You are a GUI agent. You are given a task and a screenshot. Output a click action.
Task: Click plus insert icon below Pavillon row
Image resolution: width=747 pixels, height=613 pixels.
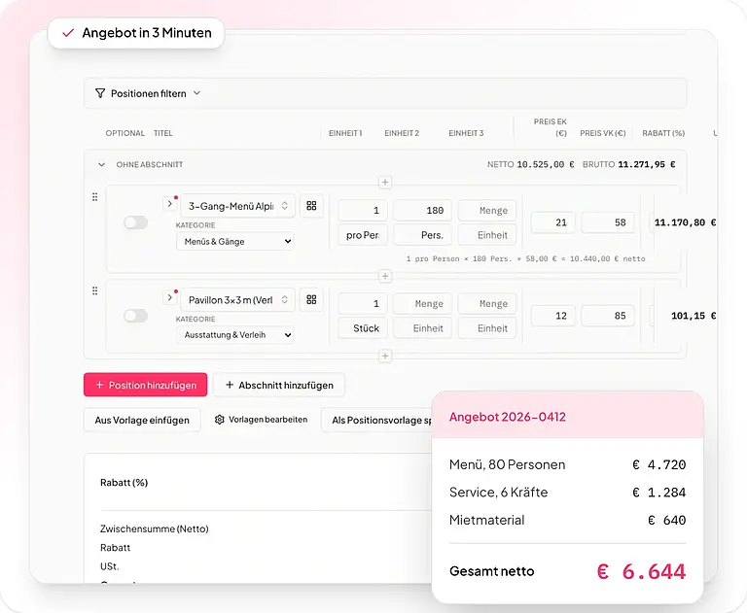(385, 356)
